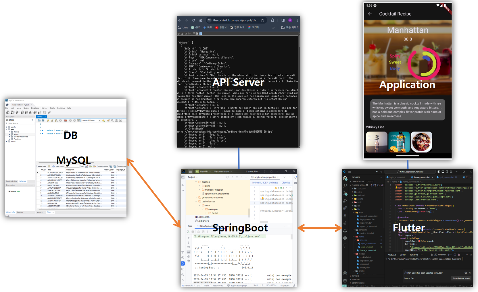
Task: Open the Run tool window tab in IntelliJ
Action: pyautogui.click(x=190, y=226)
